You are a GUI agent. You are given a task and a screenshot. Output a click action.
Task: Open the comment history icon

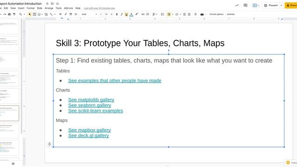point(245,5)
